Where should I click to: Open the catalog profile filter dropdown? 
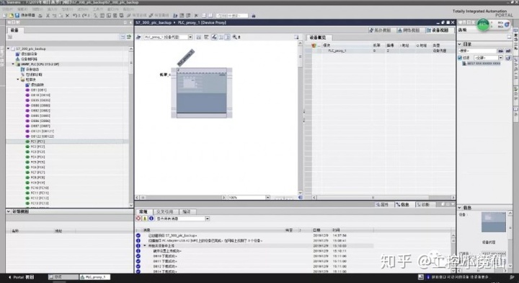pos(500,58)
